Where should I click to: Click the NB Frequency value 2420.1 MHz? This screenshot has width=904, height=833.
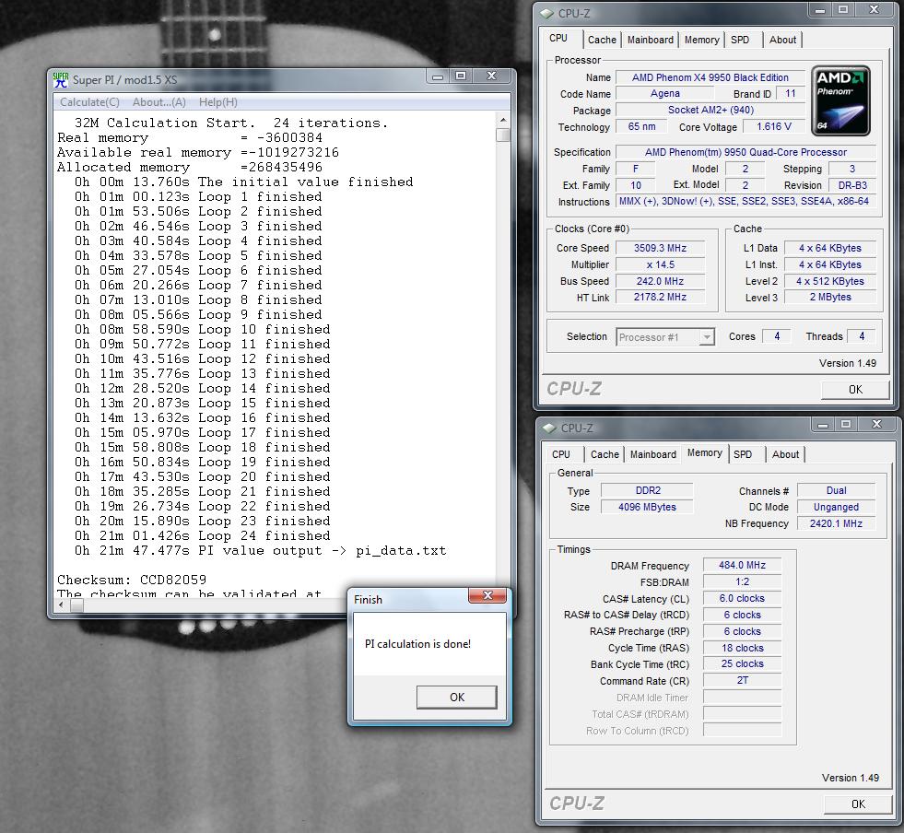coord(837,523)
